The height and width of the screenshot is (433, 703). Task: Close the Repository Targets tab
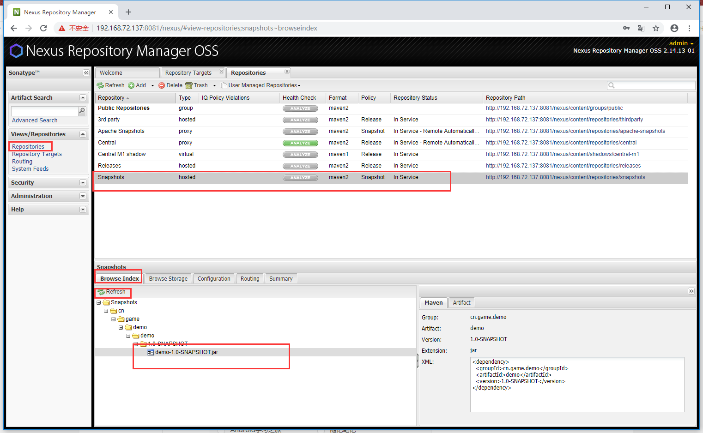point(221,72)
